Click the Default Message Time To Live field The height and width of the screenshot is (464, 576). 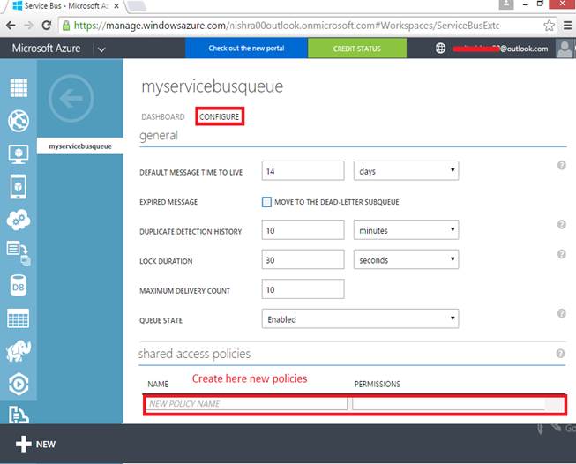point(303,171)
